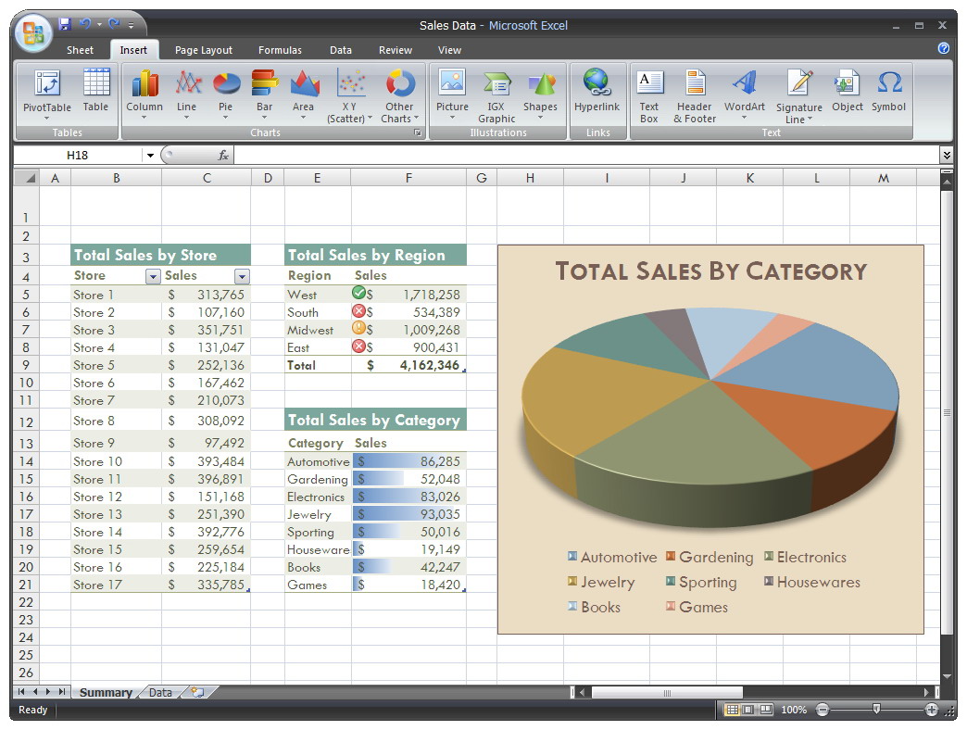
Task: Open the Store column filter
Action: (152, 276)
